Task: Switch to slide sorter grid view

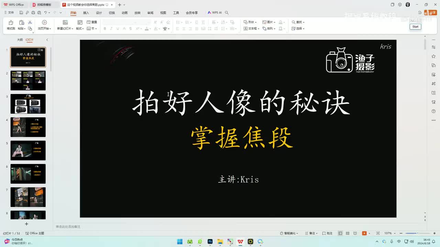Action: 348,233
